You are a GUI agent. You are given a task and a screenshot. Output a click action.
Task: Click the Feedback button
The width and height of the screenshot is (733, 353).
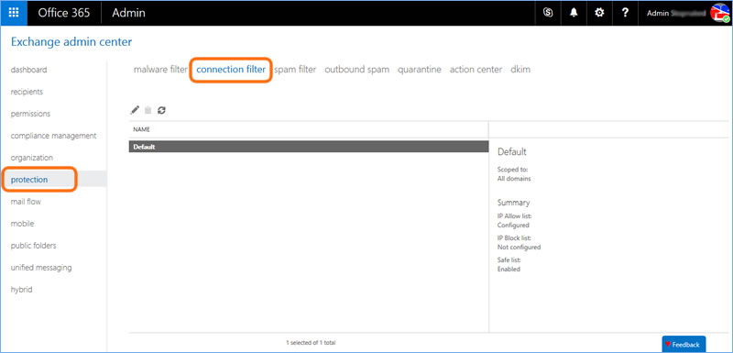(x=684, y=345)
